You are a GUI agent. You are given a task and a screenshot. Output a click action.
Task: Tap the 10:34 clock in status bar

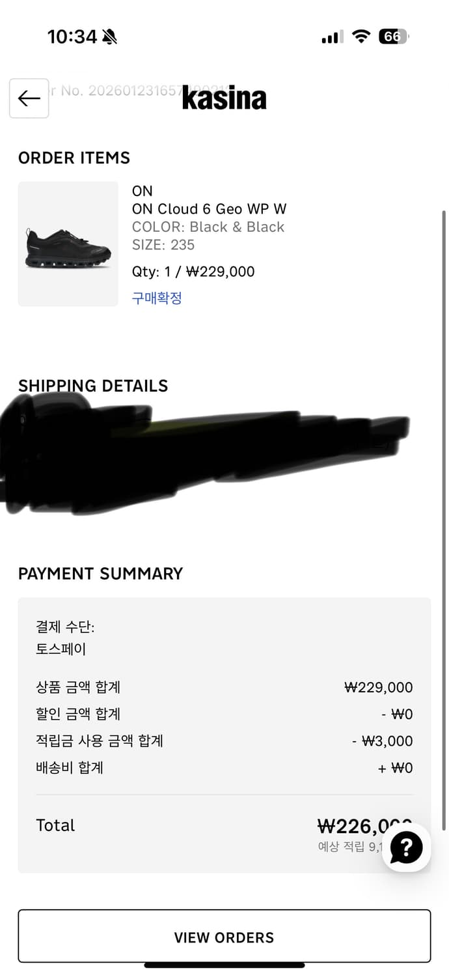pos(72,36)
